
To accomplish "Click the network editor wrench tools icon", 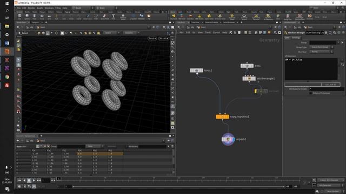I will [x=231, y=32].
